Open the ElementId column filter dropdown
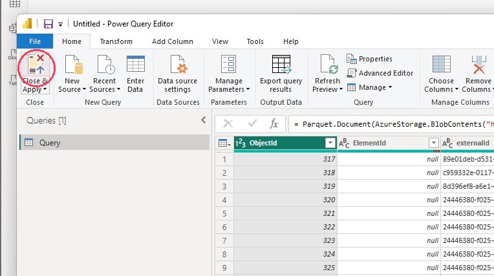This screenshot has height=276, width=494. coord(434,143)
